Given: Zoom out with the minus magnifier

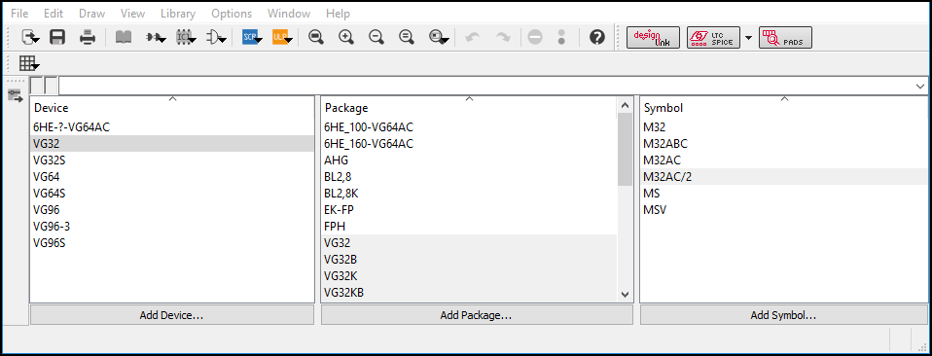Looking at the screenshot, I should 376,37.
